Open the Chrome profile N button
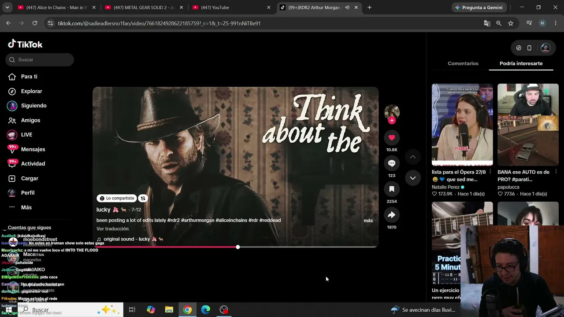This screenshot has width=564, height=317. pos(542,23)
